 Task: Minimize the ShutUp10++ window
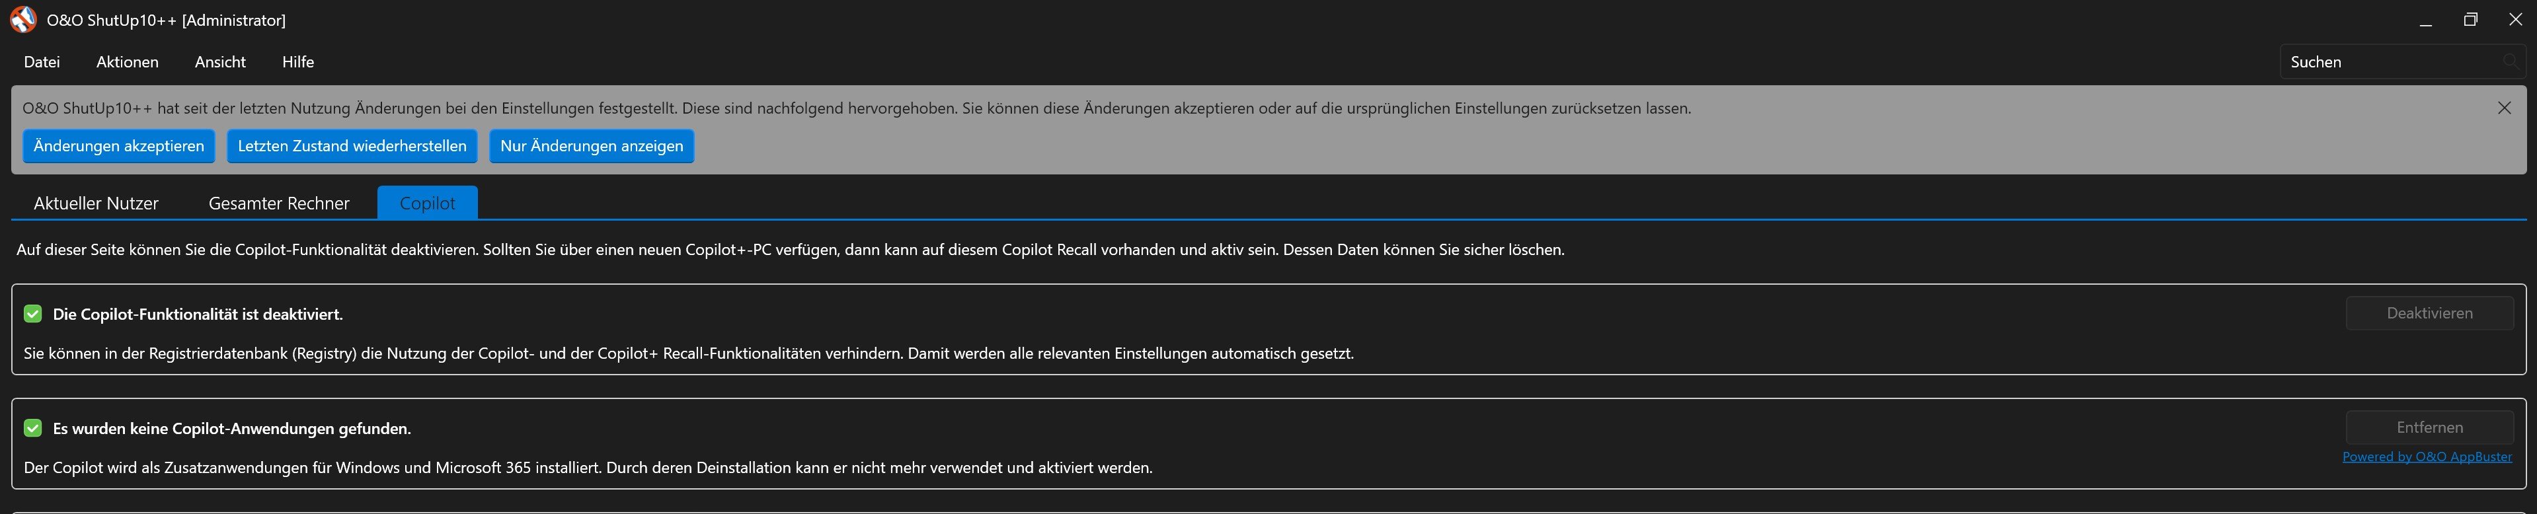click(x=2426, y=20)
